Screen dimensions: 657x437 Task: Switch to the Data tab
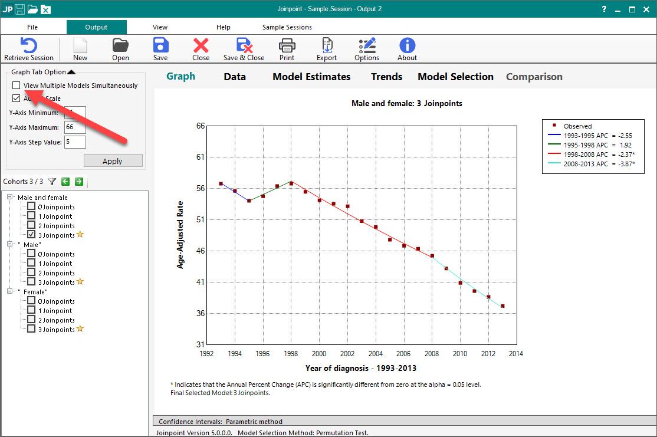(235, 77)
